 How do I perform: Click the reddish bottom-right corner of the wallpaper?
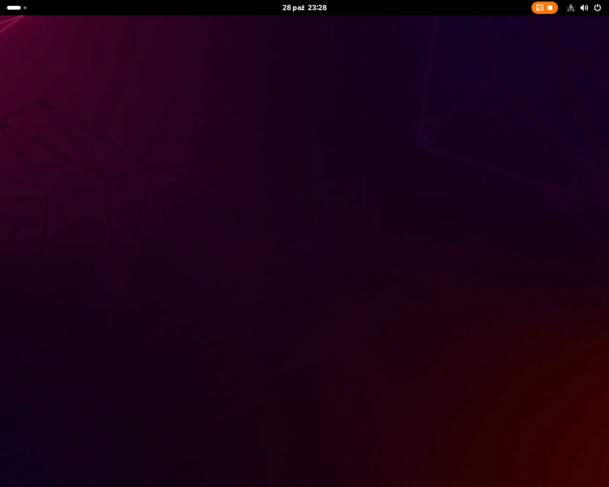pos(587,468)
